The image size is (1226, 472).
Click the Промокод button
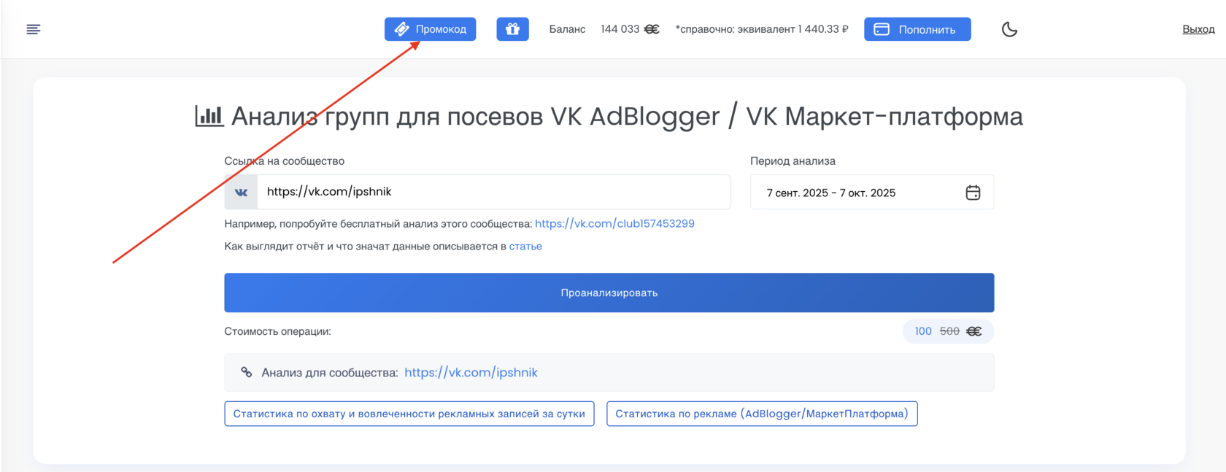tap(430, 29)
